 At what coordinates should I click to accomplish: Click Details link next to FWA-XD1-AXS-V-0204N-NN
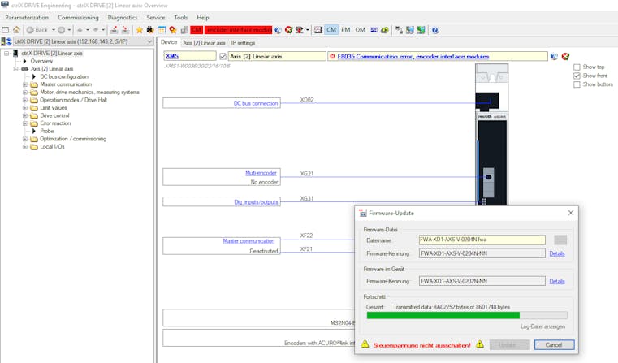tap(557, 253)
